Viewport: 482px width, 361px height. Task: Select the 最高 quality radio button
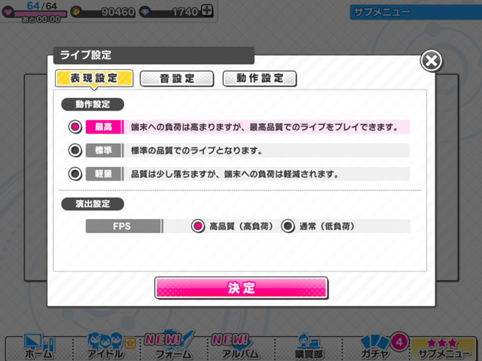75,127
